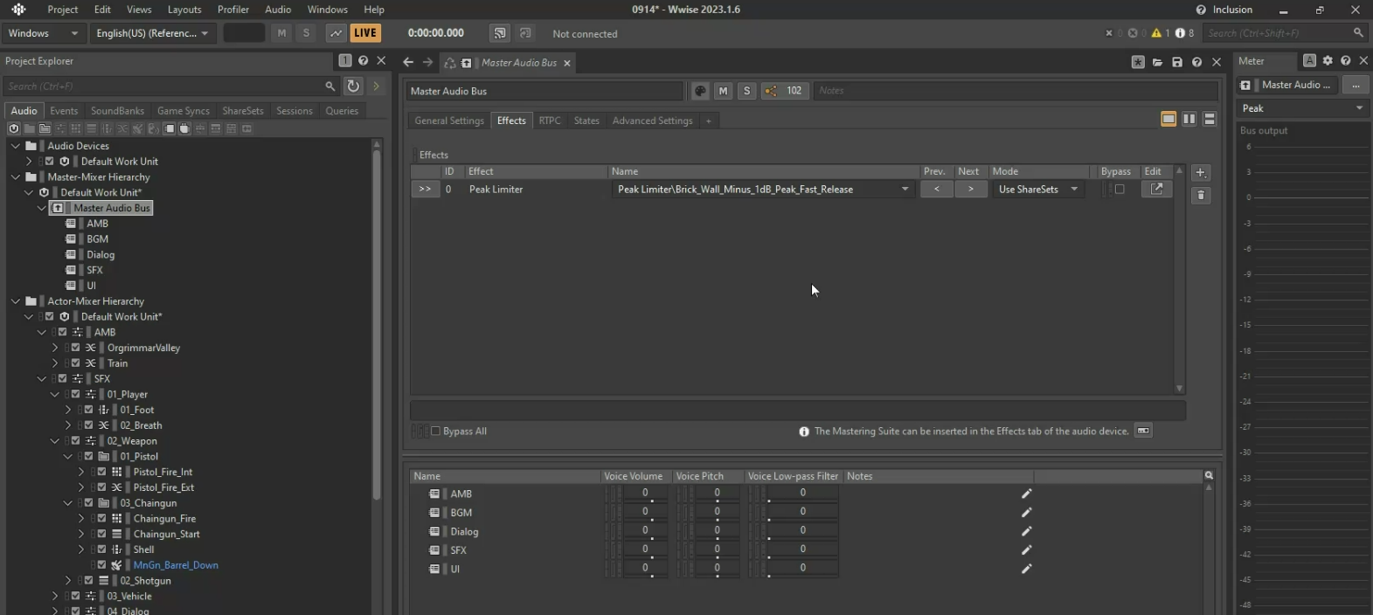Viewport: 1373px width, 615px height.
Task: Expand the OrgrimmarValley tree node
Action: pyautogui.click(x=55, y=348)
